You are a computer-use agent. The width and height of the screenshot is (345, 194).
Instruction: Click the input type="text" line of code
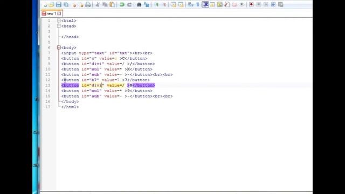pos(107,53)
